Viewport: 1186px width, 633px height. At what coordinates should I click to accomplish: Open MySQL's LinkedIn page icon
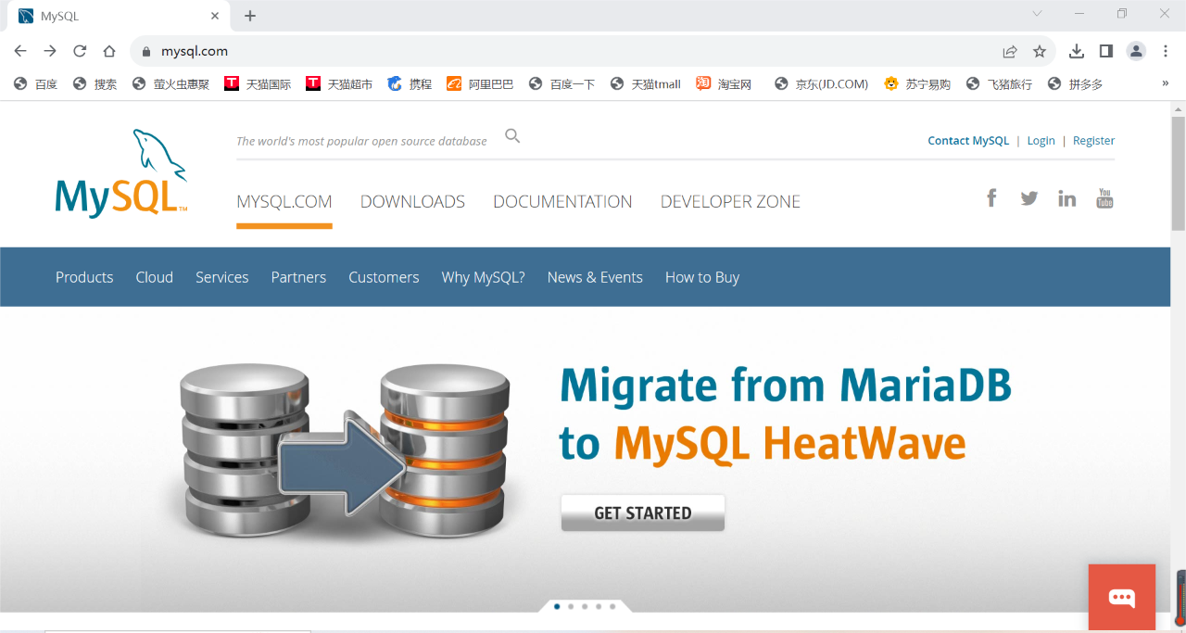[1067, 198]
